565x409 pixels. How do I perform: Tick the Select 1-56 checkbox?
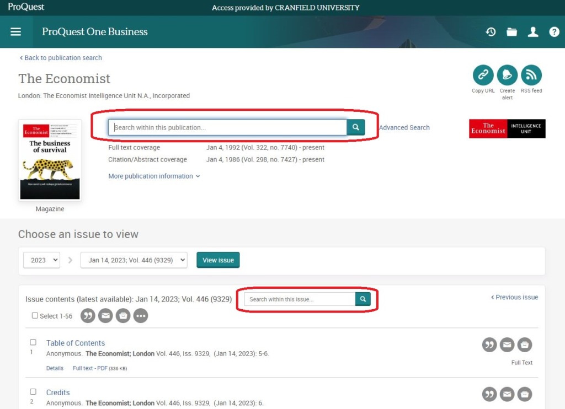(35, 316)
